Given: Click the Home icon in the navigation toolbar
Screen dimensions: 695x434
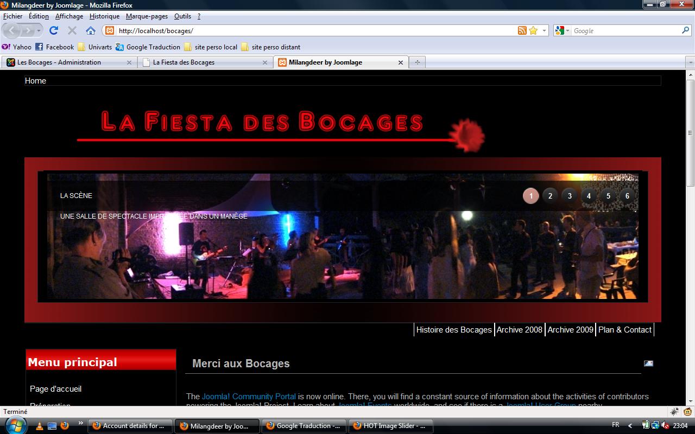Looking at the screenshot, I should [91, 31].
